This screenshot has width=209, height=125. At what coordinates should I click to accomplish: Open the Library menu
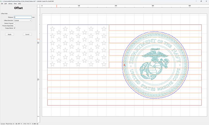click(10, 4)
